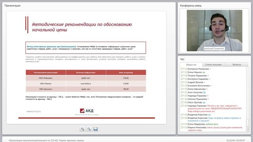Click the ООО «Ромашка» table cell
Image resolution: width=253 pixels, height=142 pixels.
46,78
